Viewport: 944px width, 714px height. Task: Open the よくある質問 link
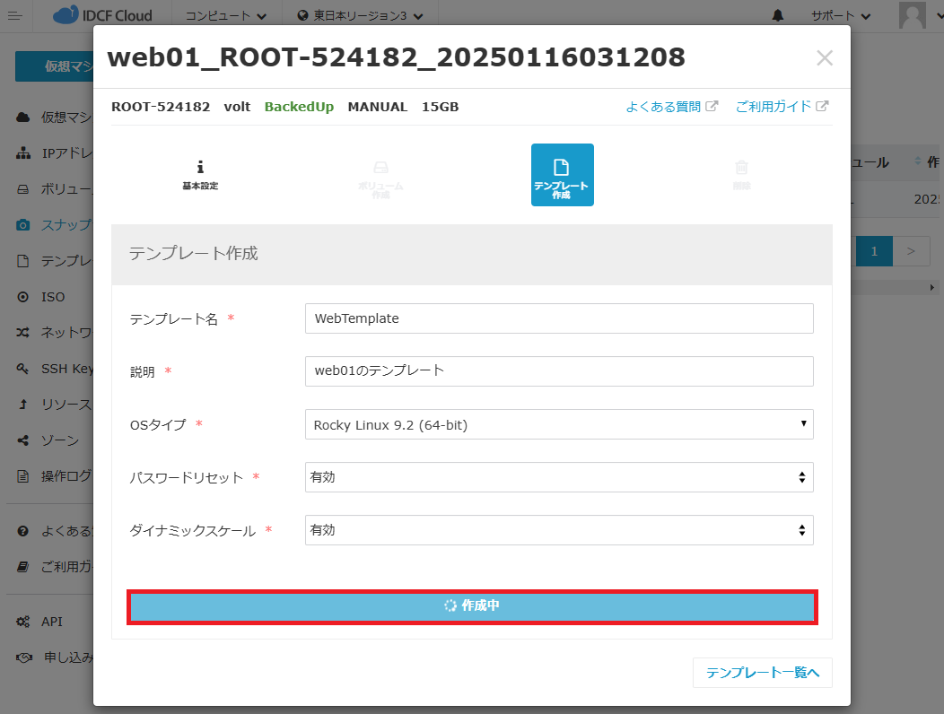[671, 107]
